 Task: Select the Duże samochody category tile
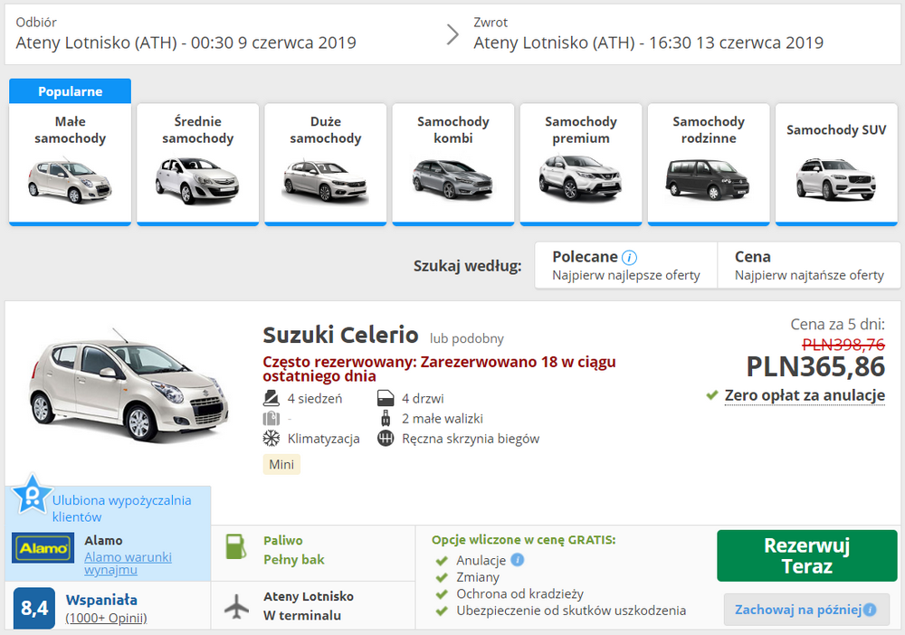pyautogui.click(x=325, y=164)
